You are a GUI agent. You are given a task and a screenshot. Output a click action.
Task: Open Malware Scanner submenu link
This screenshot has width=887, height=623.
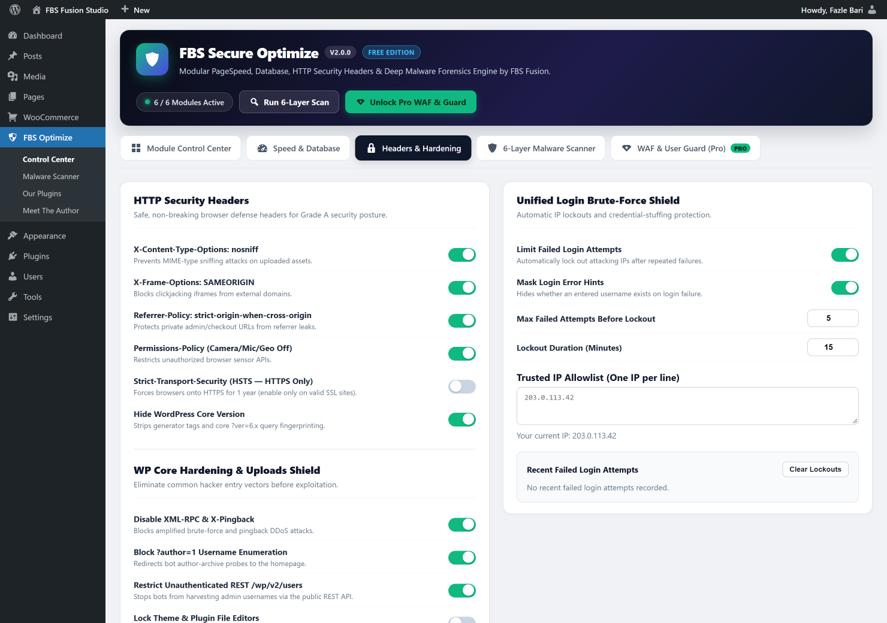(x=51, y=177)
